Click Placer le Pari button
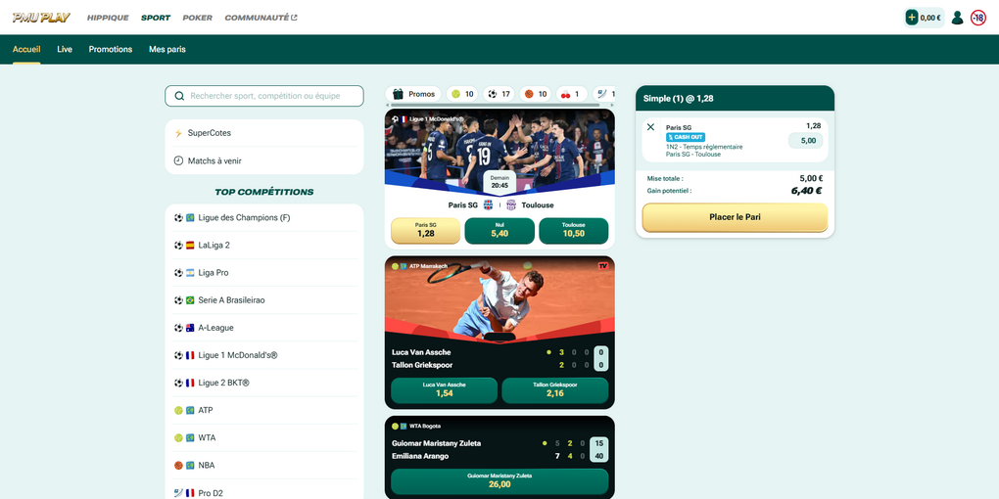 (735, 217)
